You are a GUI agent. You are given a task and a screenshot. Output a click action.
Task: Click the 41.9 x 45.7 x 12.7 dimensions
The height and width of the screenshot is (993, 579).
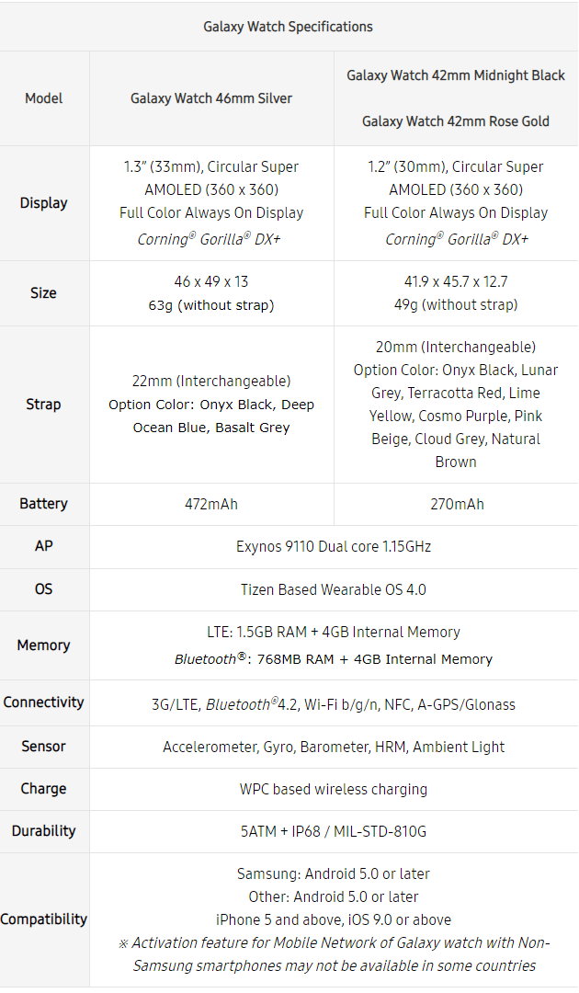[x=456, y=282]
